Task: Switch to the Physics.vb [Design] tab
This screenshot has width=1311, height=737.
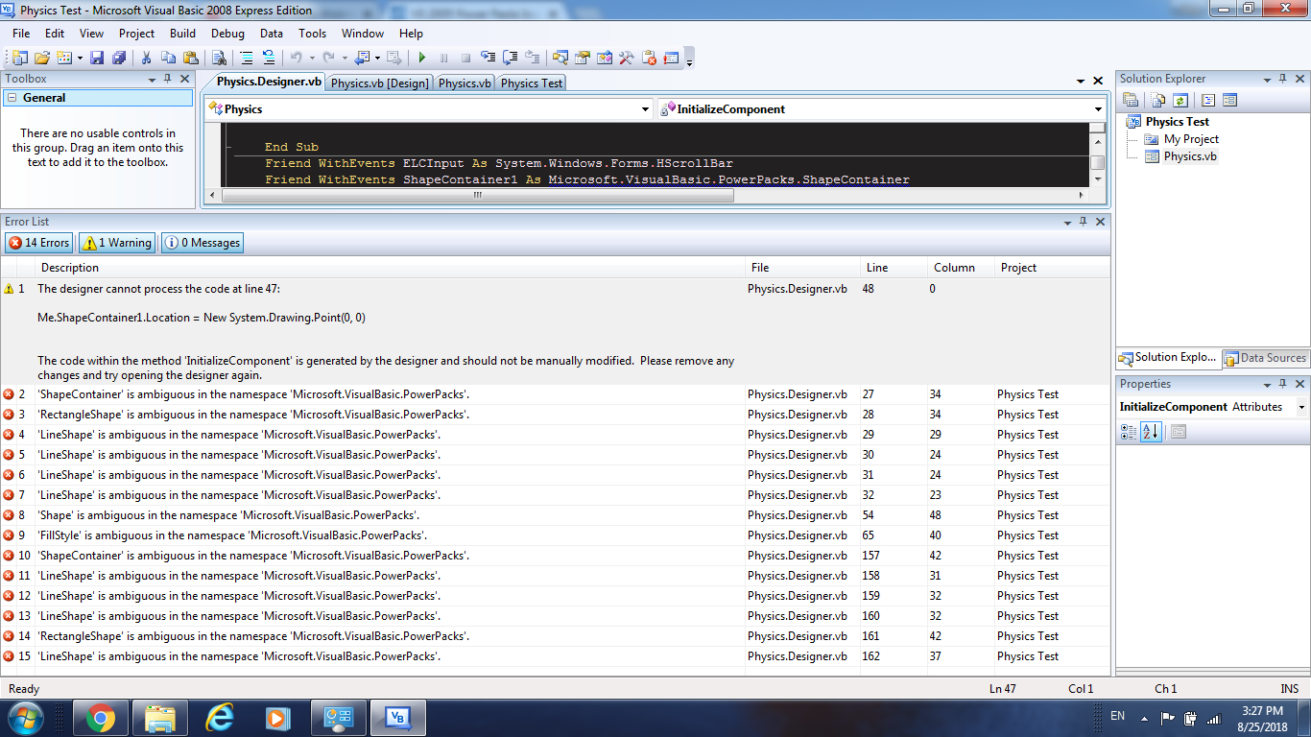Action: pos(380,83)
